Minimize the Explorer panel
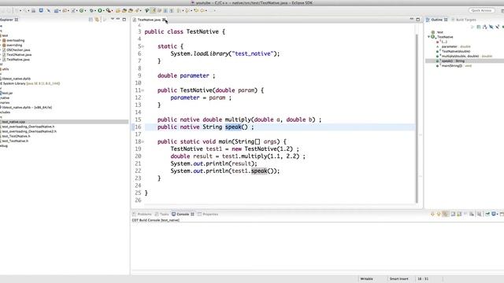 (x=118, y=19)
